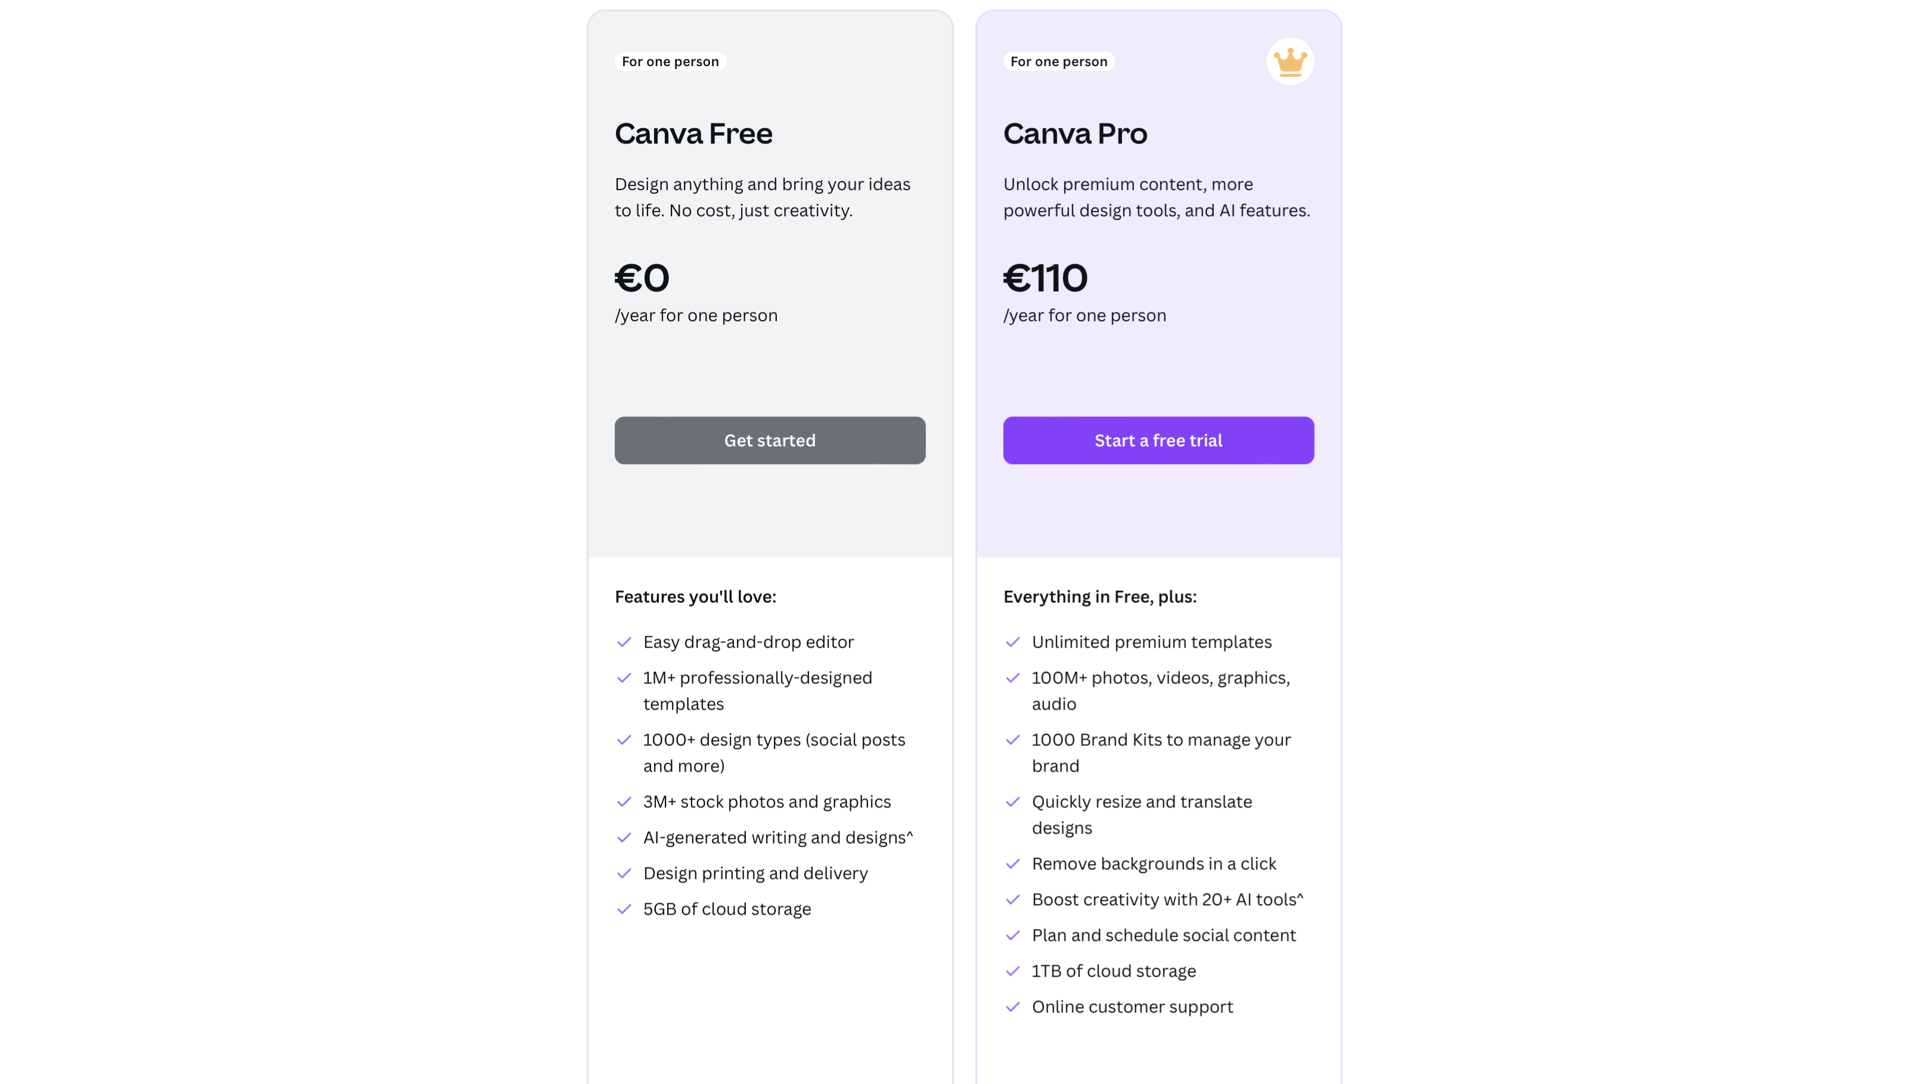The height and width of the screenshot is (1084, 1927).
Task: Click the checkmark beside Easy drag-and-drop editor
Action: 624,642
